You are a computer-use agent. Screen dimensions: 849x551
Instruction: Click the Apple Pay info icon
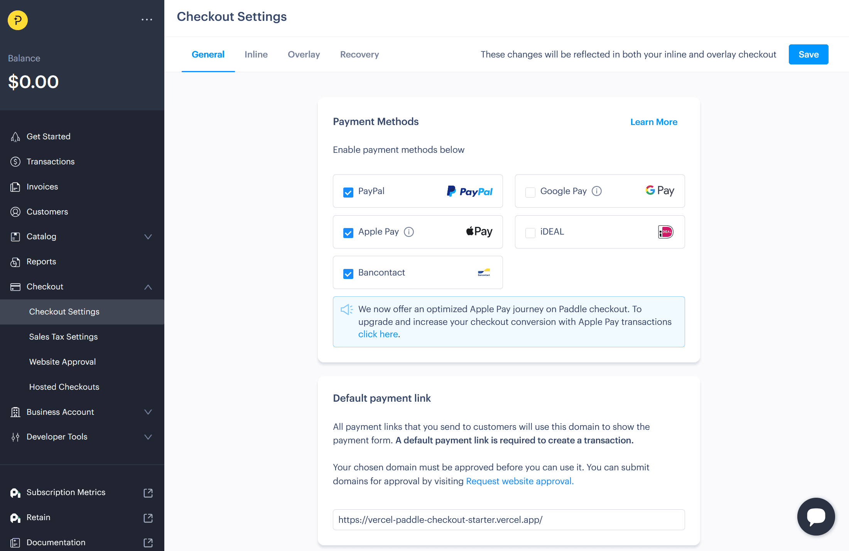409,232
